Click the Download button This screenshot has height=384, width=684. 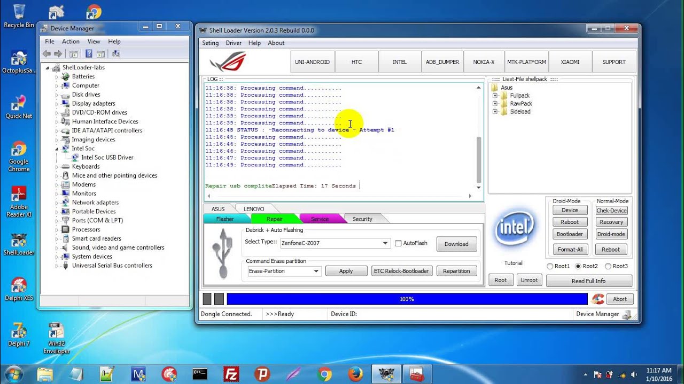coord(456,244)
